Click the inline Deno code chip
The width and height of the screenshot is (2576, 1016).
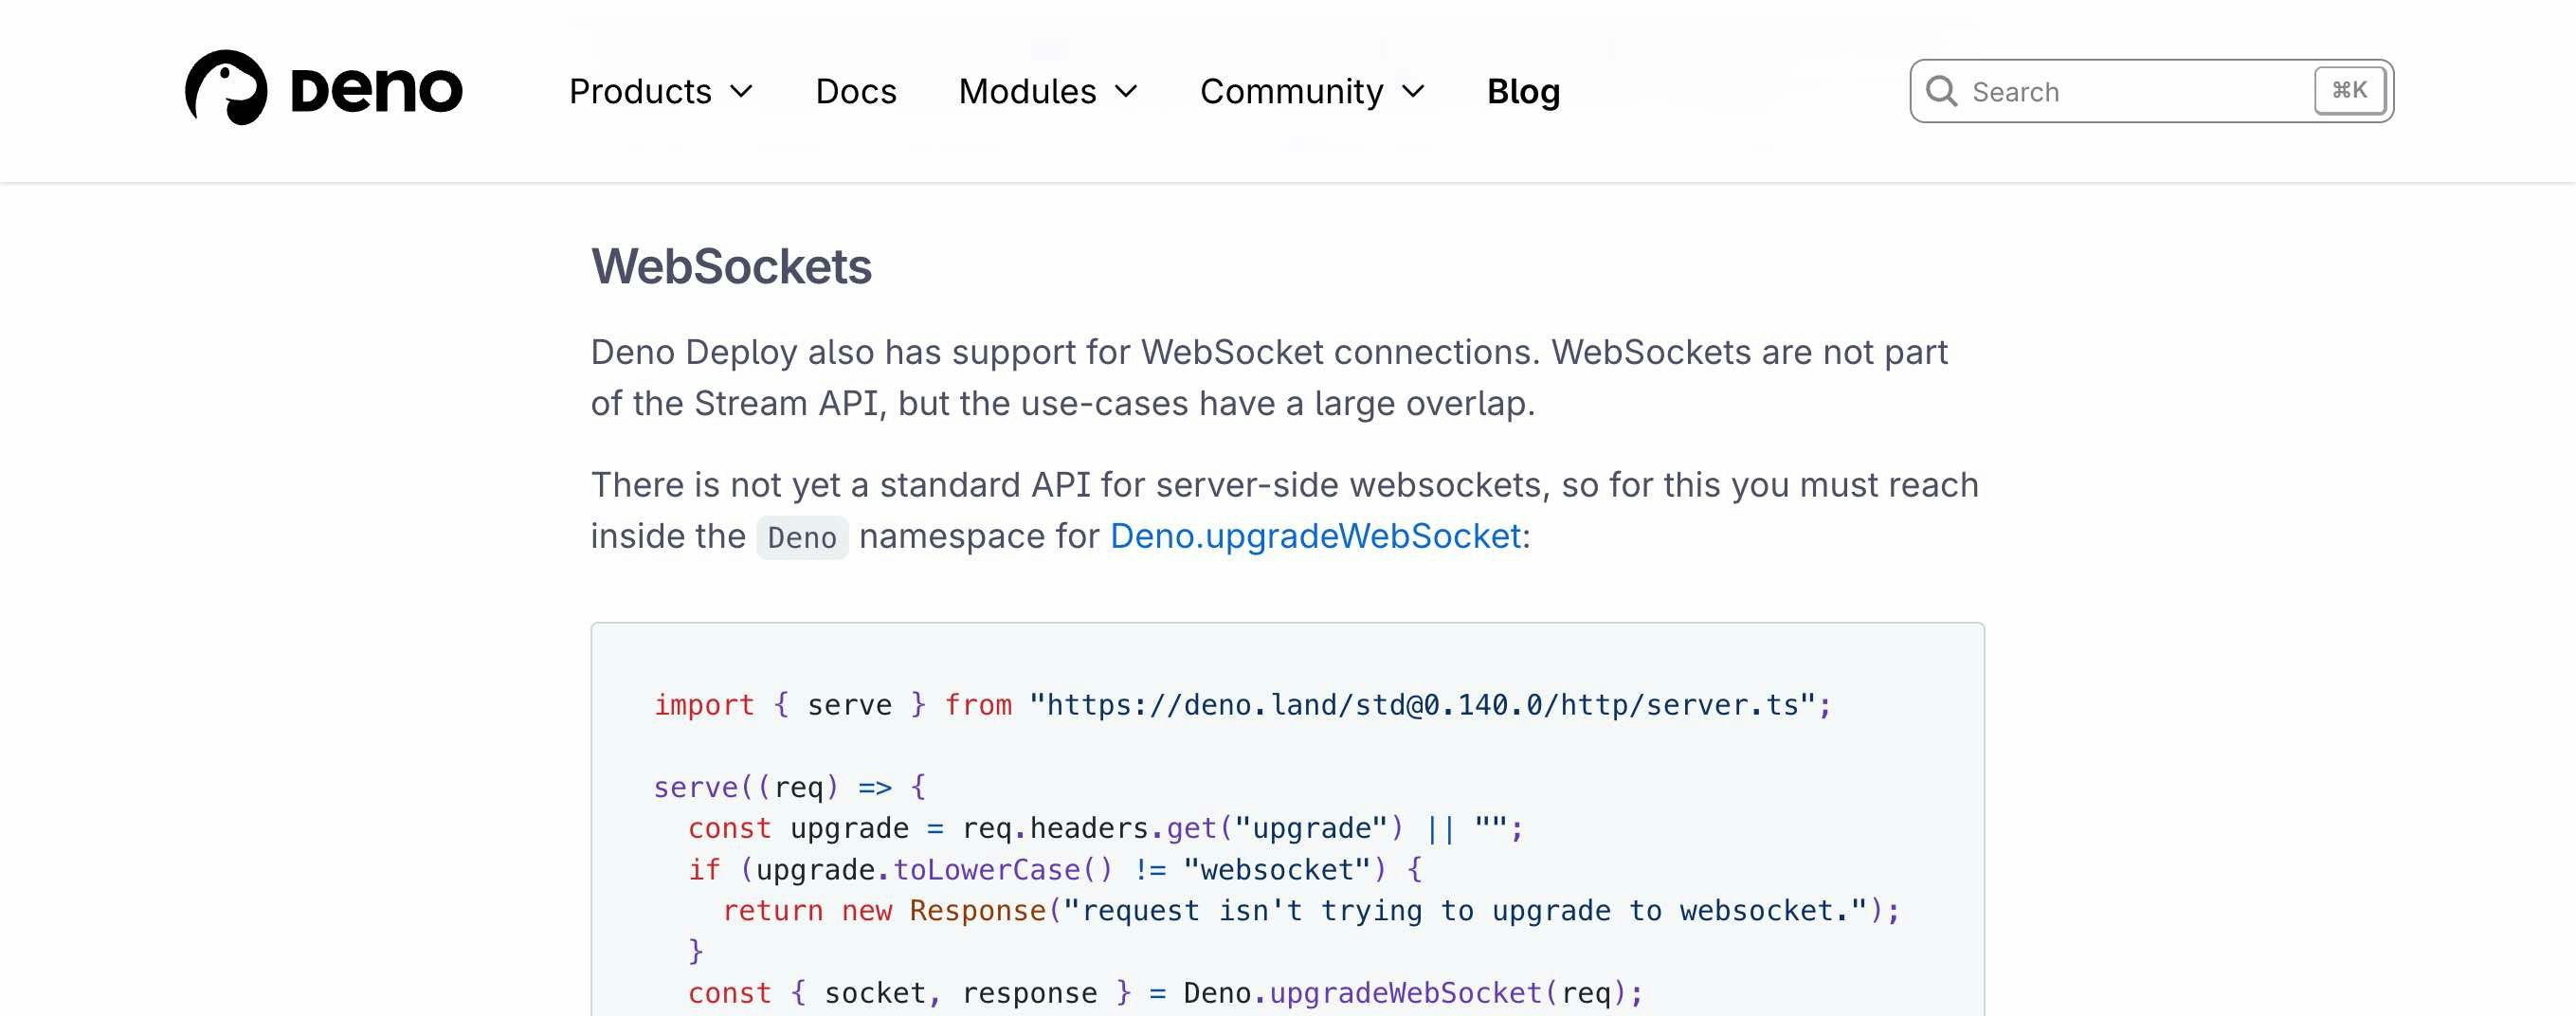click(x=802, y=538)
